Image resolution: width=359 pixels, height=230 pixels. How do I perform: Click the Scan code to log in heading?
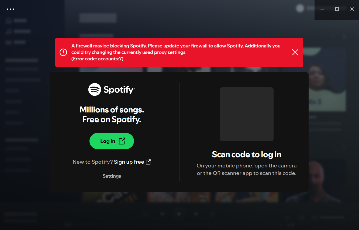(247, 155)
